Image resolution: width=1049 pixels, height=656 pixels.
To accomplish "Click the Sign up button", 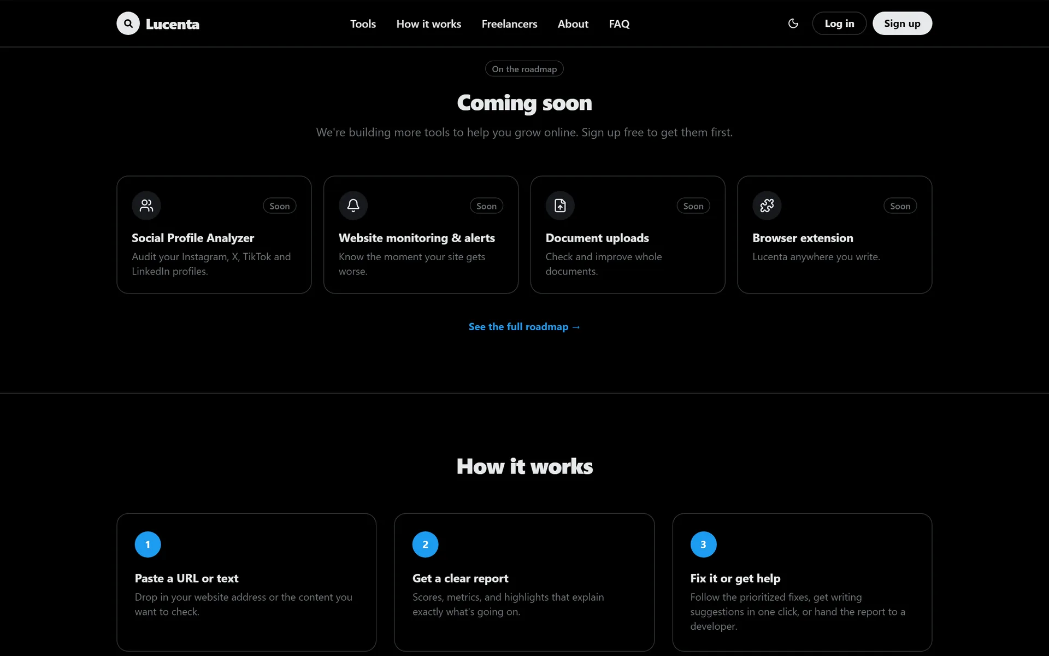I will point(902,24).
